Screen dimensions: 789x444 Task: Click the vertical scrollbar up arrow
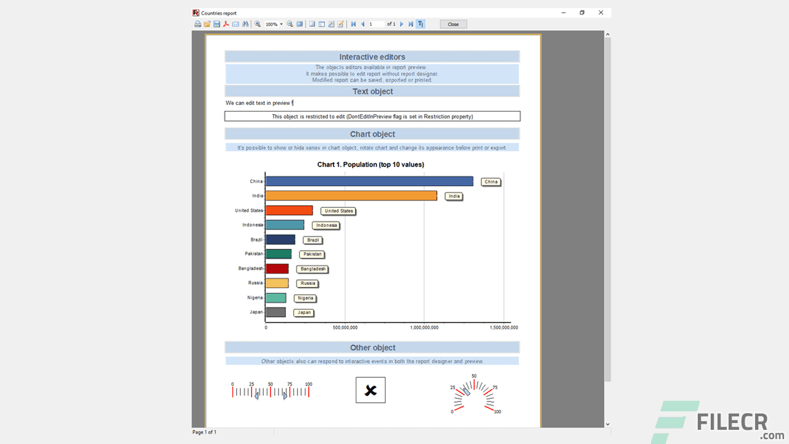click(x=608, y=35)
